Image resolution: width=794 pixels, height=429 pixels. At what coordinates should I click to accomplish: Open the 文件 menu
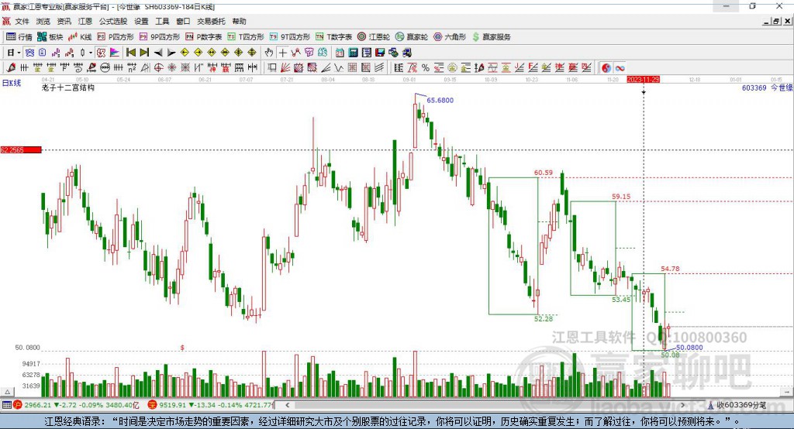click(22, 21)
